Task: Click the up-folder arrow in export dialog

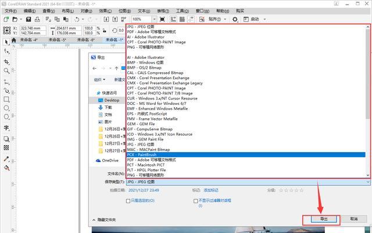Action: click(x=116, y=69)
